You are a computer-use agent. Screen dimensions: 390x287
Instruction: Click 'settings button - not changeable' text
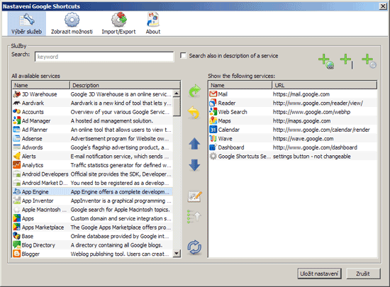312,157
